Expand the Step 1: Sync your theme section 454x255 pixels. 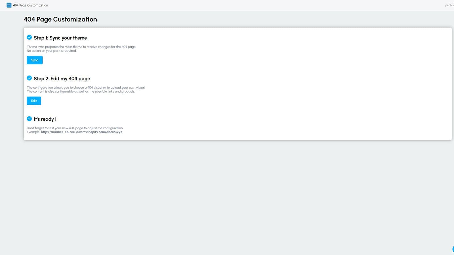click(x=60, y=38)
